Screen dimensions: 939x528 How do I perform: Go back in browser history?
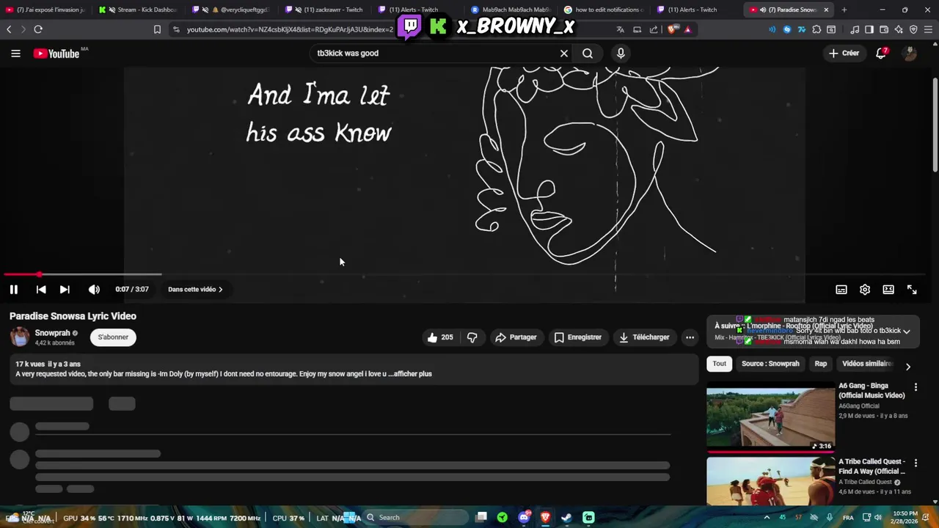point(9,29)
